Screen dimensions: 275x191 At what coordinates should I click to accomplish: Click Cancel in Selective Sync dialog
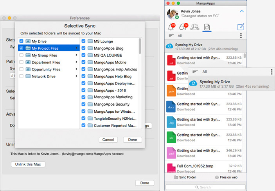[108, 140]
